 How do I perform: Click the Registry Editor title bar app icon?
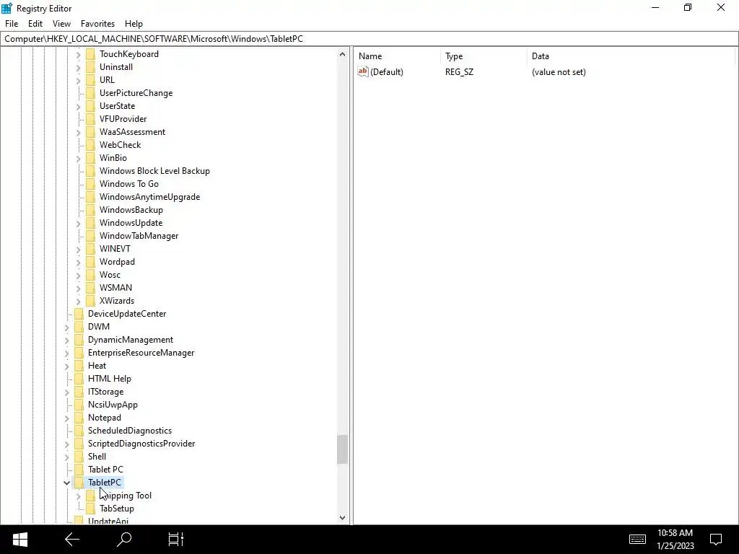pos(6,8)
